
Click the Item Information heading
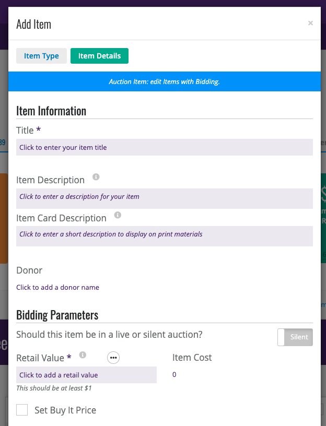51,111
